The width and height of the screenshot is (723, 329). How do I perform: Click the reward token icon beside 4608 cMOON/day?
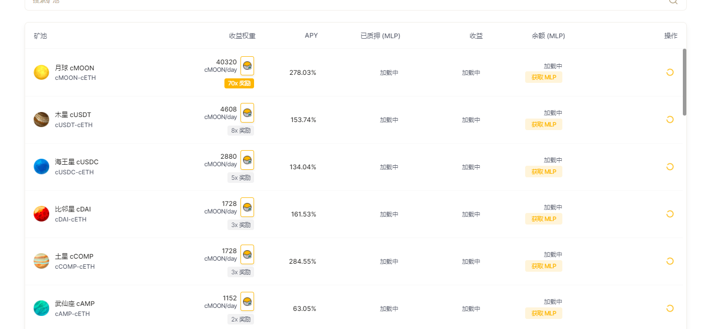point(247,113)
